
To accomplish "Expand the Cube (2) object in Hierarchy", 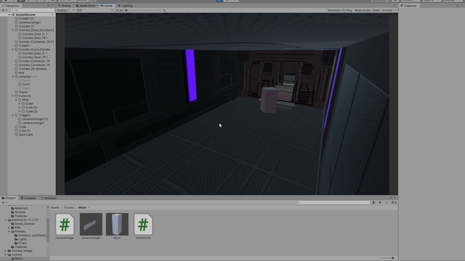I will click(20, 111).
